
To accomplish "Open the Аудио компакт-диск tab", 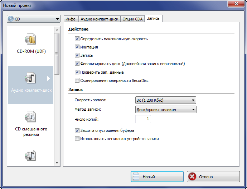I will point(100,19).
